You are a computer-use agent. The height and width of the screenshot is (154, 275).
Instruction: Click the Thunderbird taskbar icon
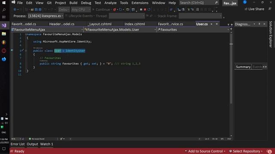[4, 59]
